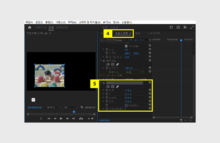The height and width of the screenshot is (143, 220).
Task: Open the 1/2 playback resolution dropdown
Action: [x=71, y=107]
